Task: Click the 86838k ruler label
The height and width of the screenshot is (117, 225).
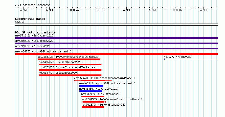Action: coord(177,10)
